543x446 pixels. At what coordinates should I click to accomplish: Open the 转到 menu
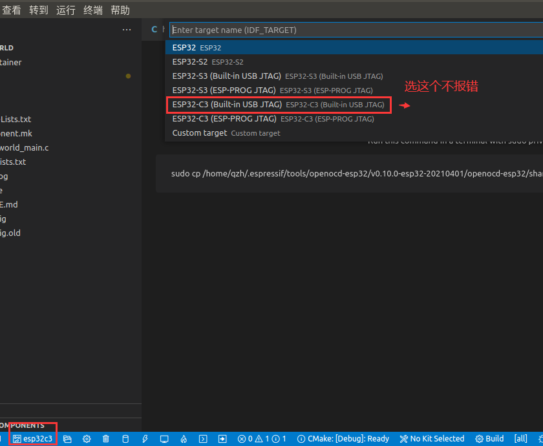coord(38,10)
